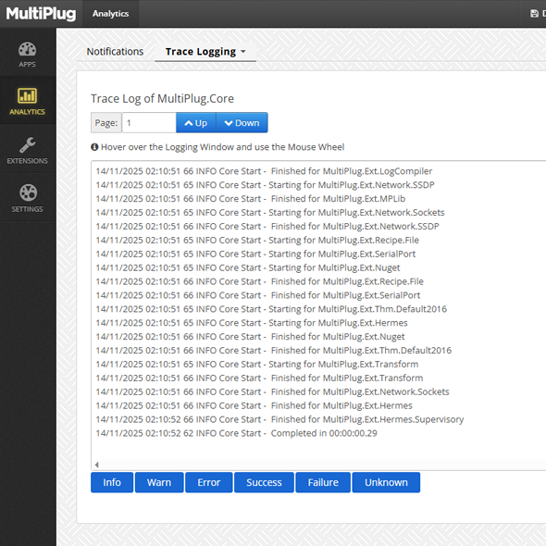
Task: Open Extensions wrench icon
Action: [x=27, y=144]
